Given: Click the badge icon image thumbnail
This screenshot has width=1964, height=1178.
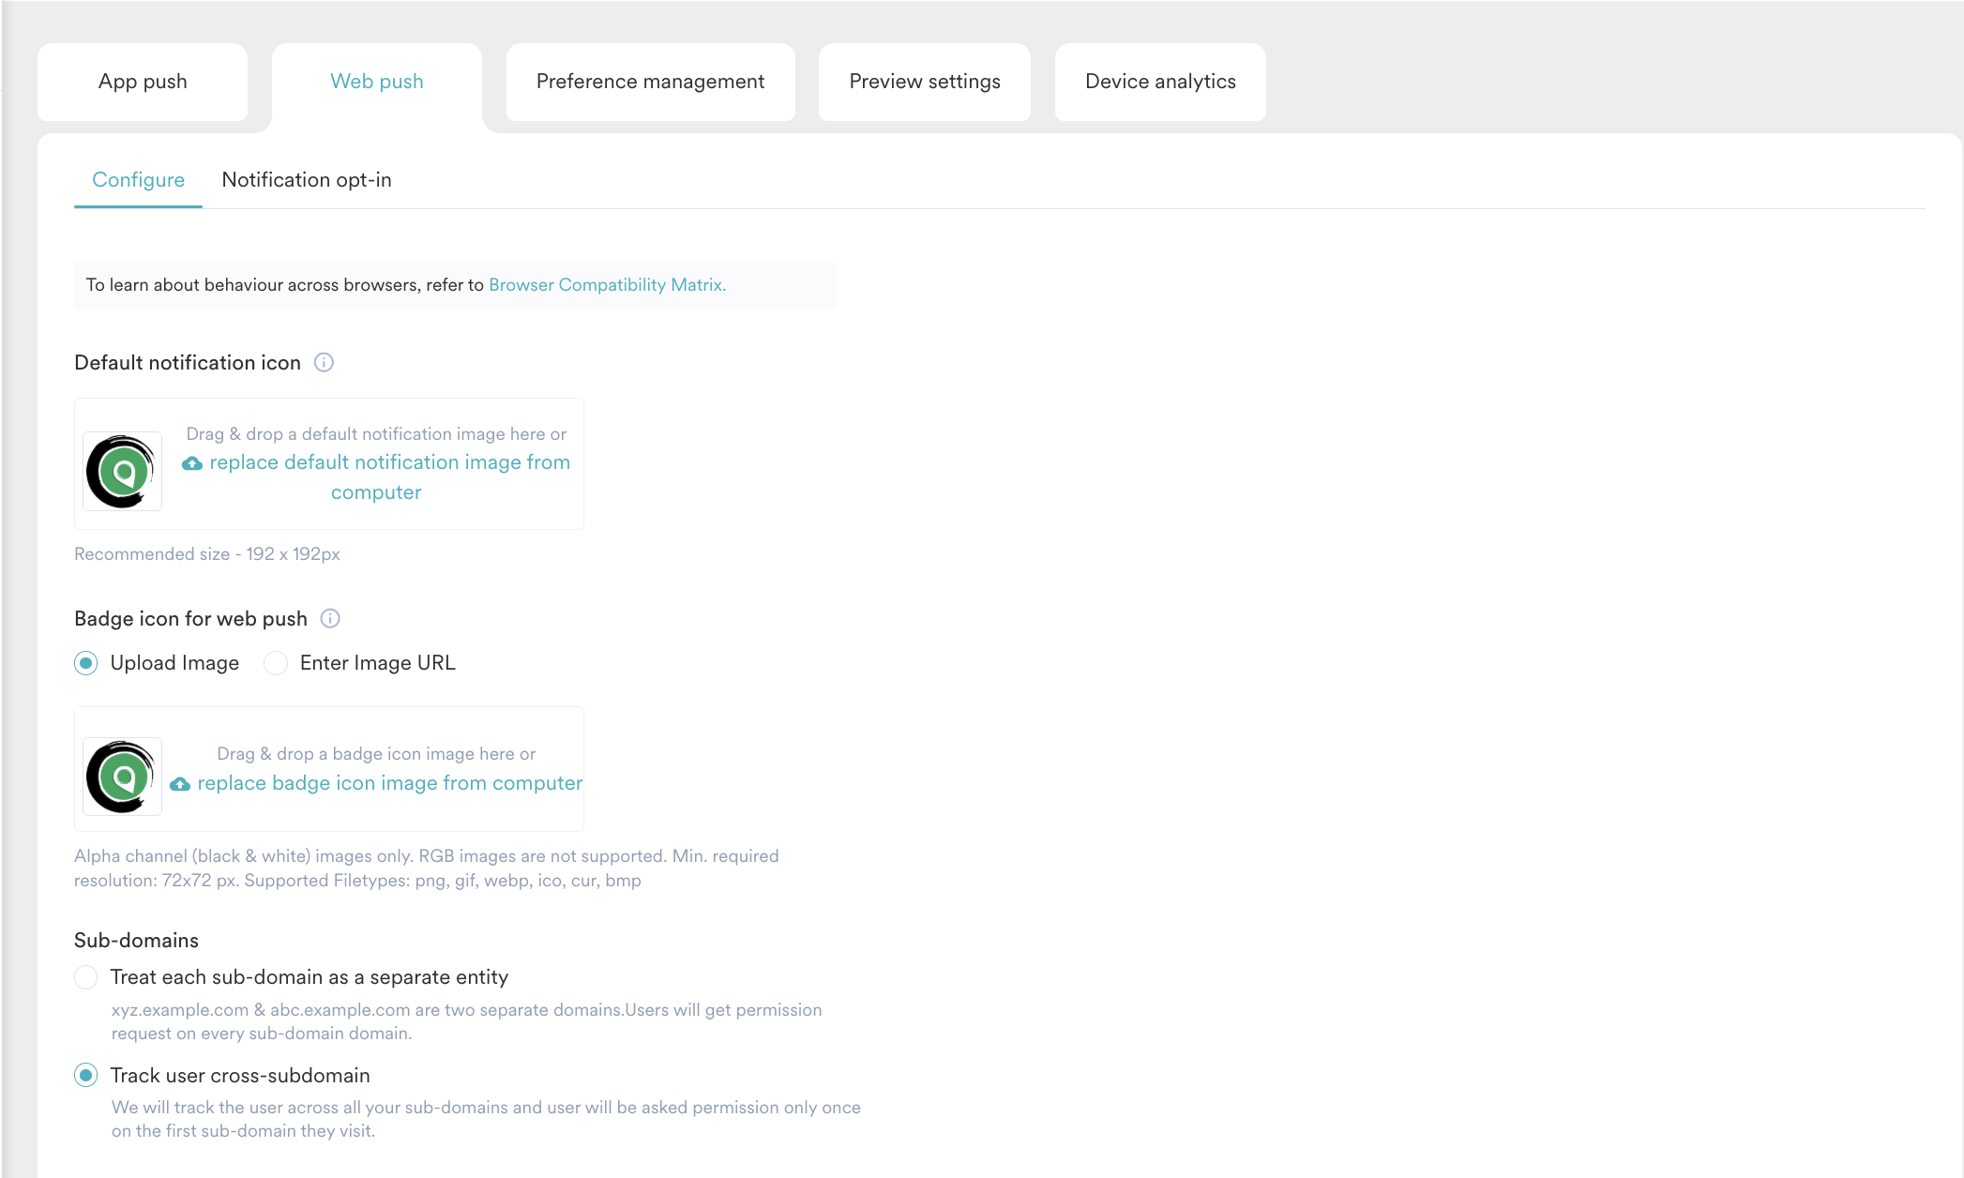Looking at the screenshot, I should coord(122,777).
